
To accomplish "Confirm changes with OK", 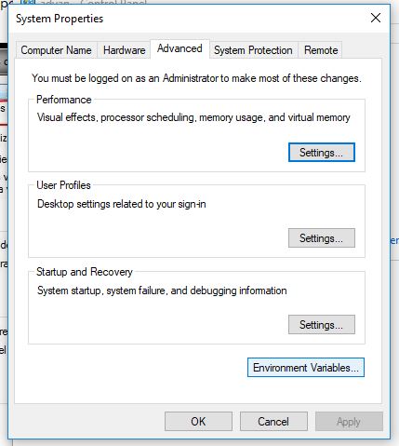I will 198,422.
